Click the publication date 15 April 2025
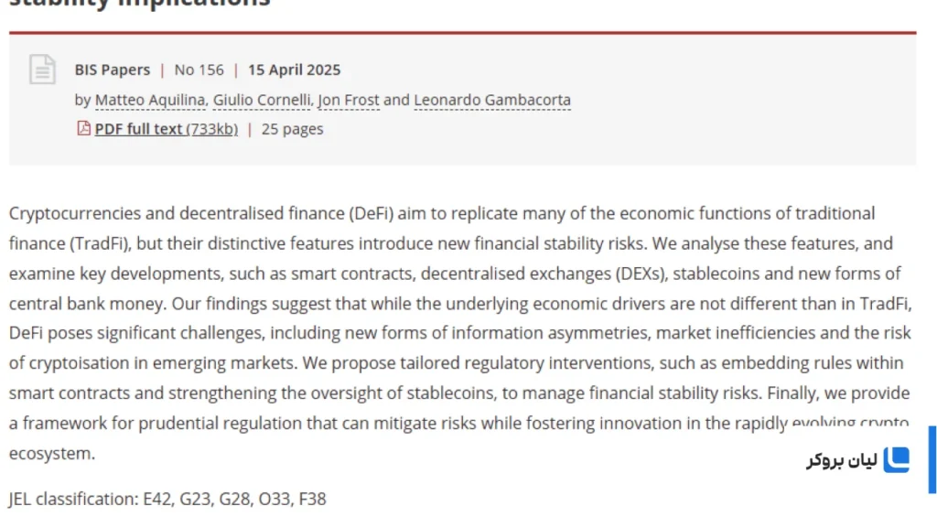Viewport: 937px width, 527px height. point(294,70)
